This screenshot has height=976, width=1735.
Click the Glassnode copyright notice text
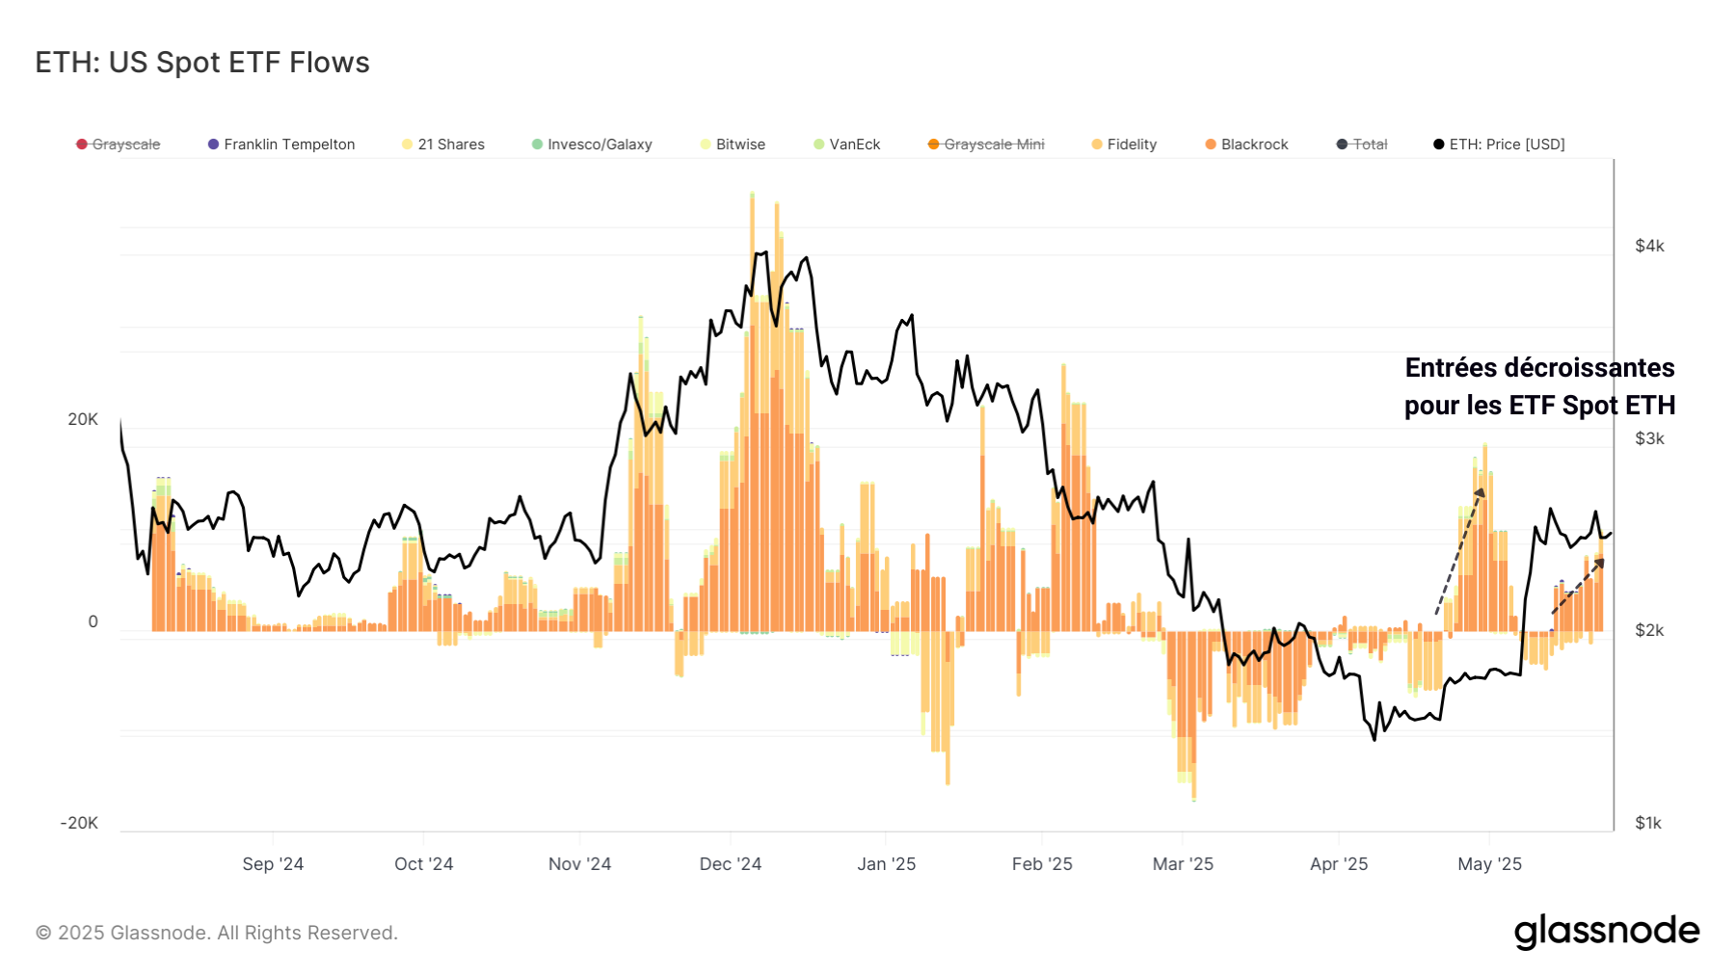point(217,933)
